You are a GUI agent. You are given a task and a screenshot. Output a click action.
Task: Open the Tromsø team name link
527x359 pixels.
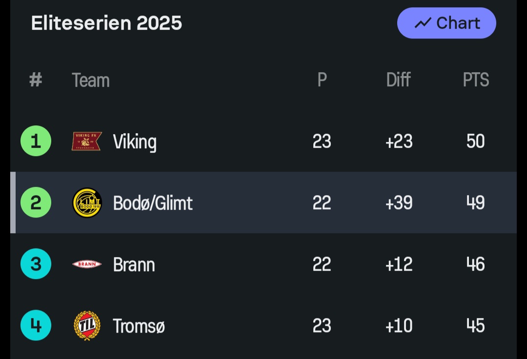(x=139, y=326)
